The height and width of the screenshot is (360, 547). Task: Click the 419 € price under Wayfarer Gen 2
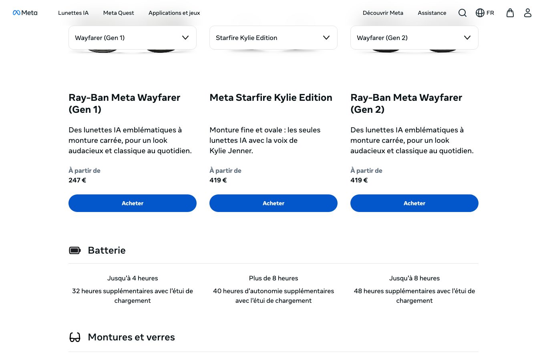pyautogui.click(x=359, y=180)
